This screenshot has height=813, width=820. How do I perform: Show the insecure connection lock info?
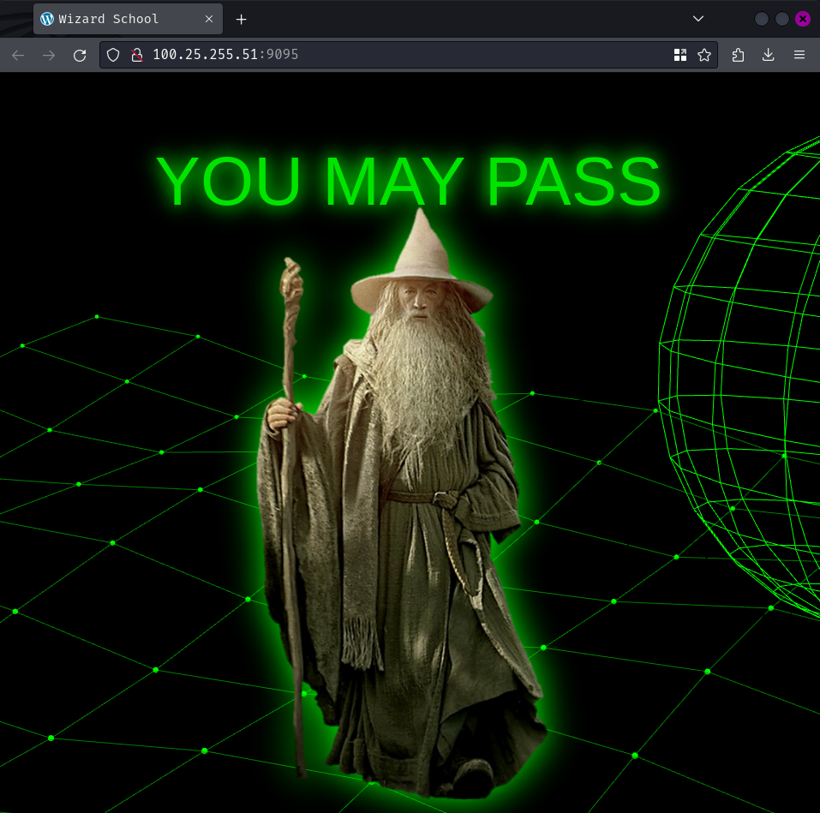[137, 55]
